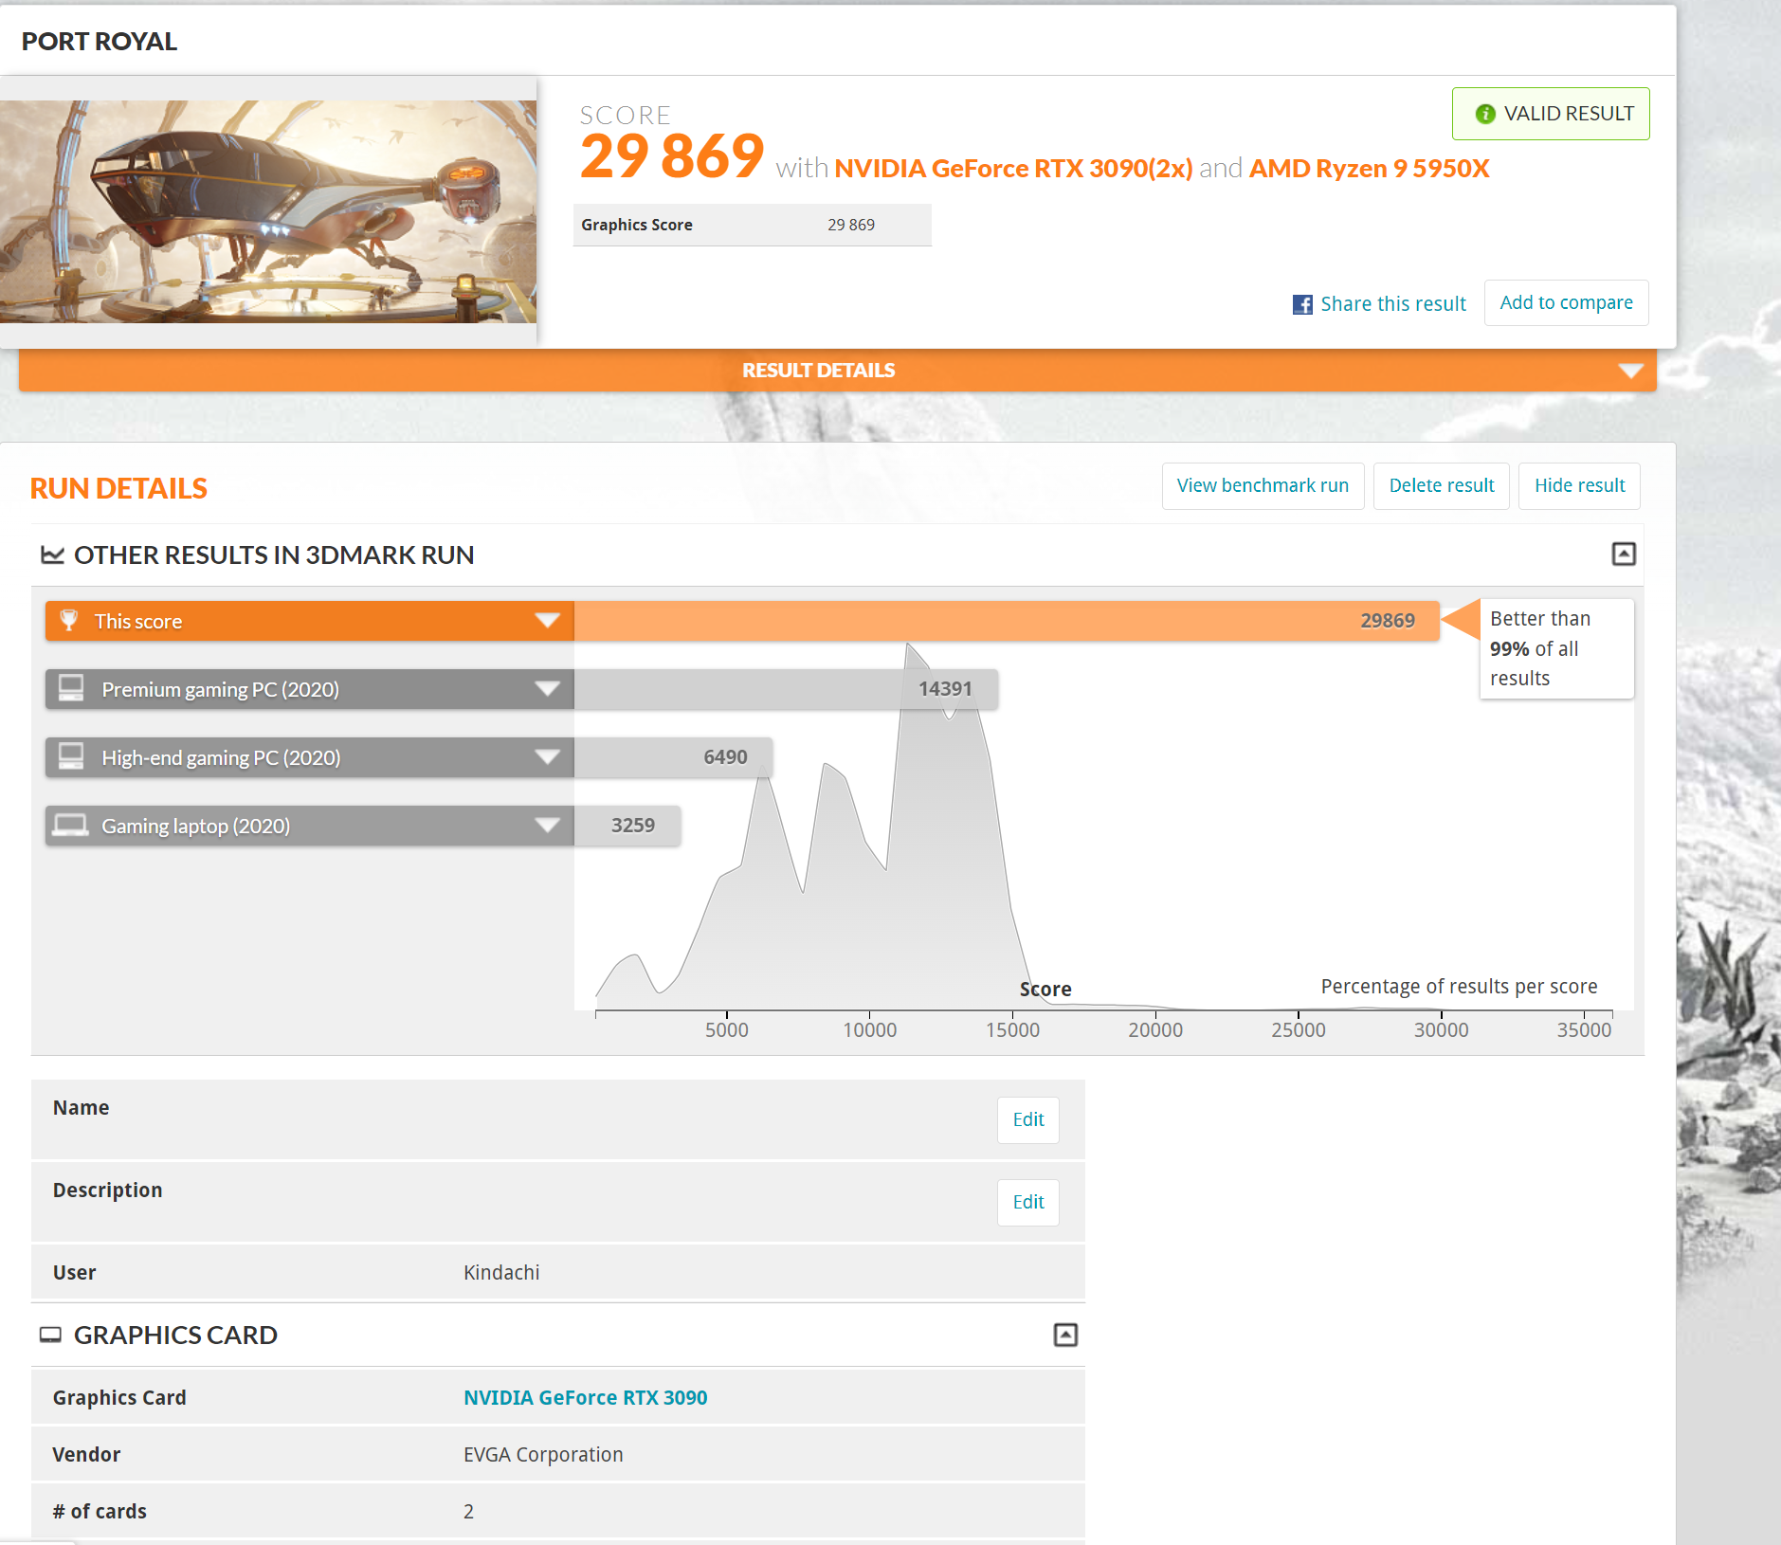Viewport: 1781px width, 1545px height.
Task: Click the green info icon in Valid Result
Action: 1485,114
